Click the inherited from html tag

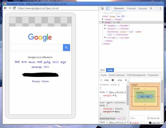click(119, 118)
